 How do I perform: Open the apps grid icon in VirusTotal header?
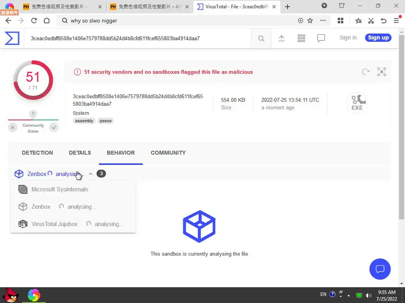pyautogui.click(x=301, y=38)
